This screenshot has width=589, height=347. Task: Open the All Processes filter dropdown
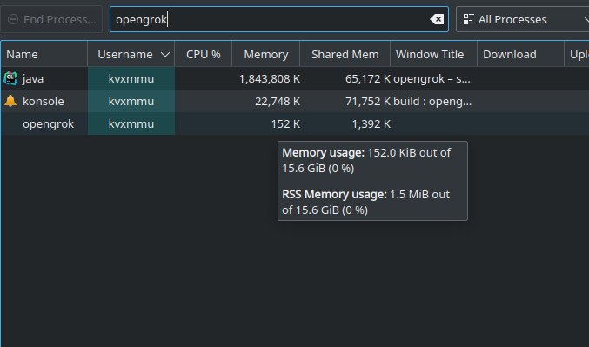point(523,19)
